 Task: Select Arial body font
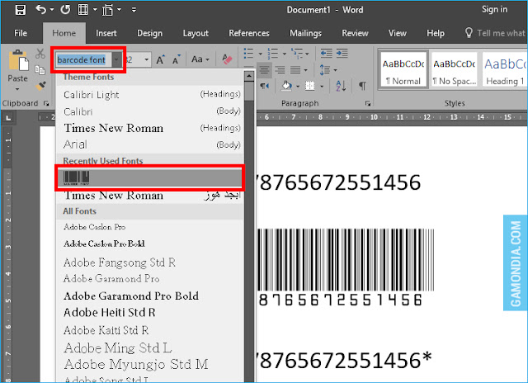coord(150,144)
